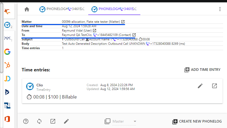This screenshot has height=128, width=227.
Task: Select the Google icon in sidebar
Action: (x=7, y=52)
